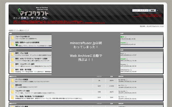This screenshot has width=172, height=107.
Task: Open the マルチサーバー雑談 forum
Action: click(x=22, y=91)
